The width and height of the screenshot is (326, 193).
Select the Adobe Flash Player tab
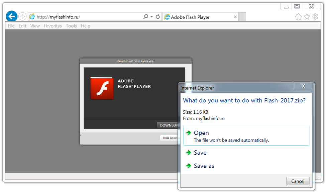[200, 17]
